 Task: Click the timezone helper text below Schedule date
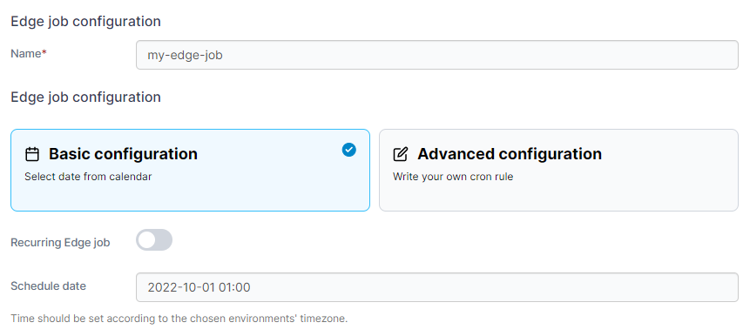click(x=179, y=319)
